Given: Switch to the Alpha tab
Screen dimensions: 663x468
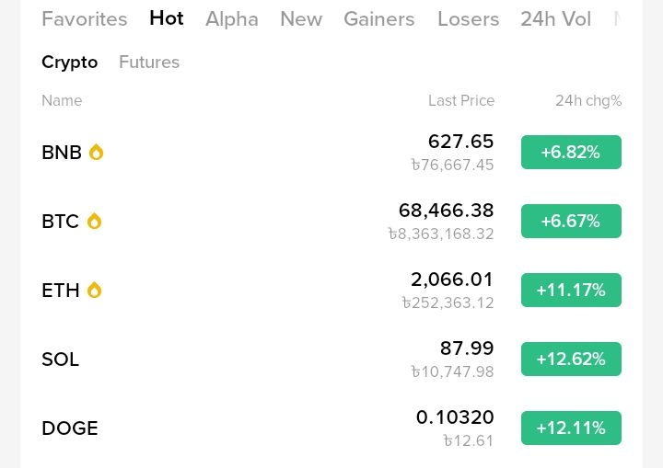Looking at the screenshot, I should [231, 19].
